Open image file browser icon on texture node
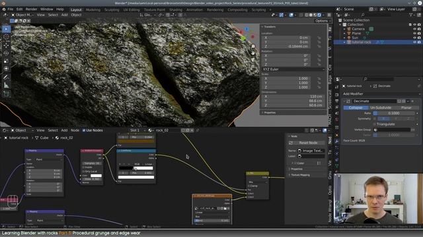The width and height of the screenshot is (423, 237). pyautogui.click(x=225, y=208)
